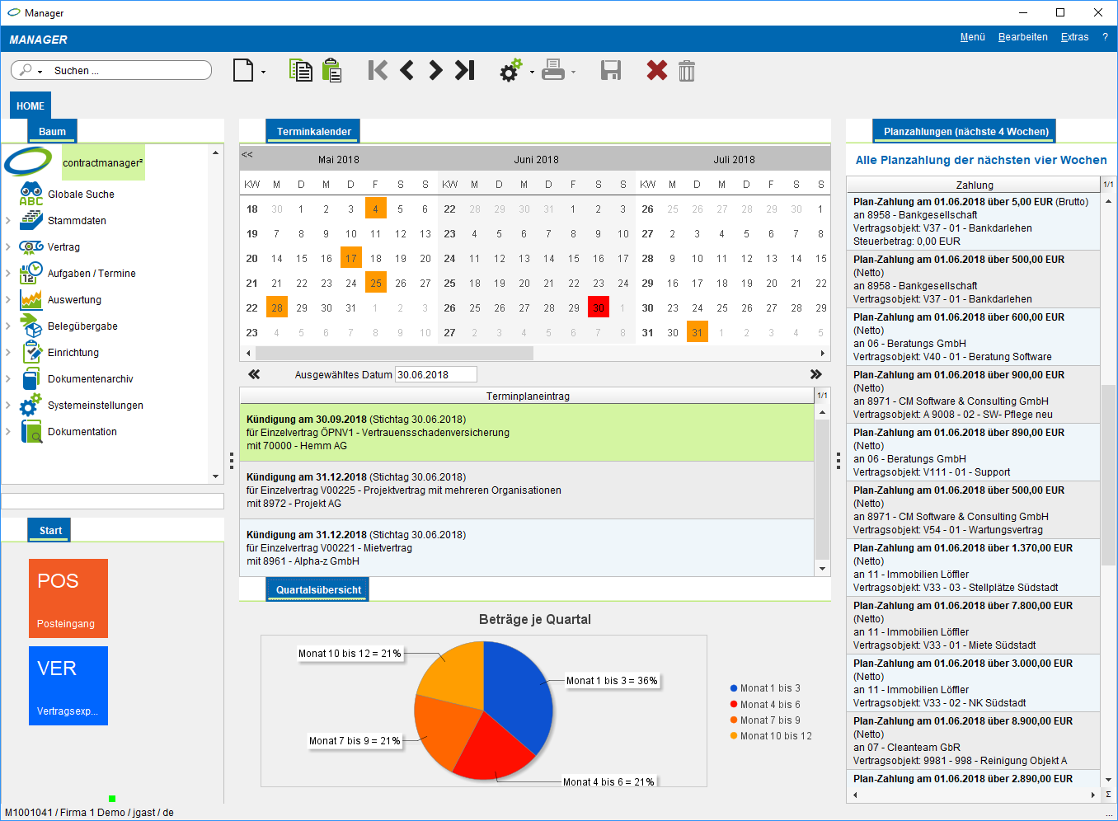Select the Stammdaten icon in the tree
The image size is (1118, 821).
(31, 220)
